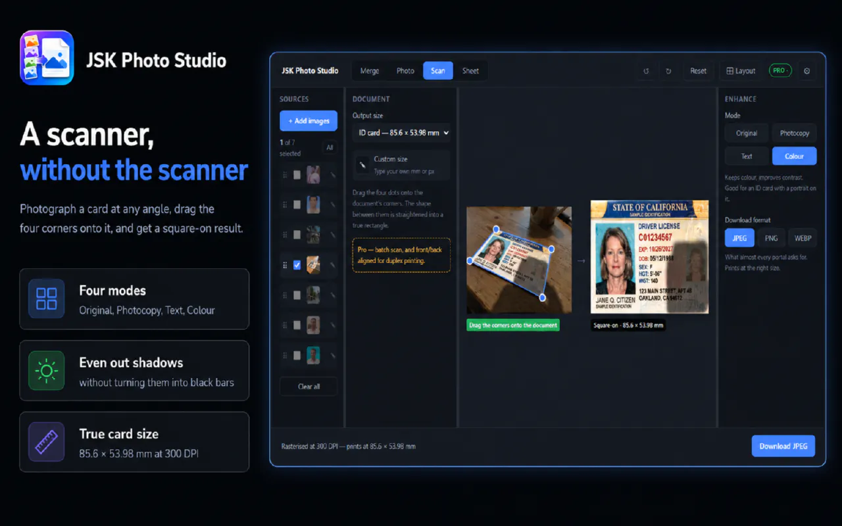Select PNG download format

(x=771, y=238)
